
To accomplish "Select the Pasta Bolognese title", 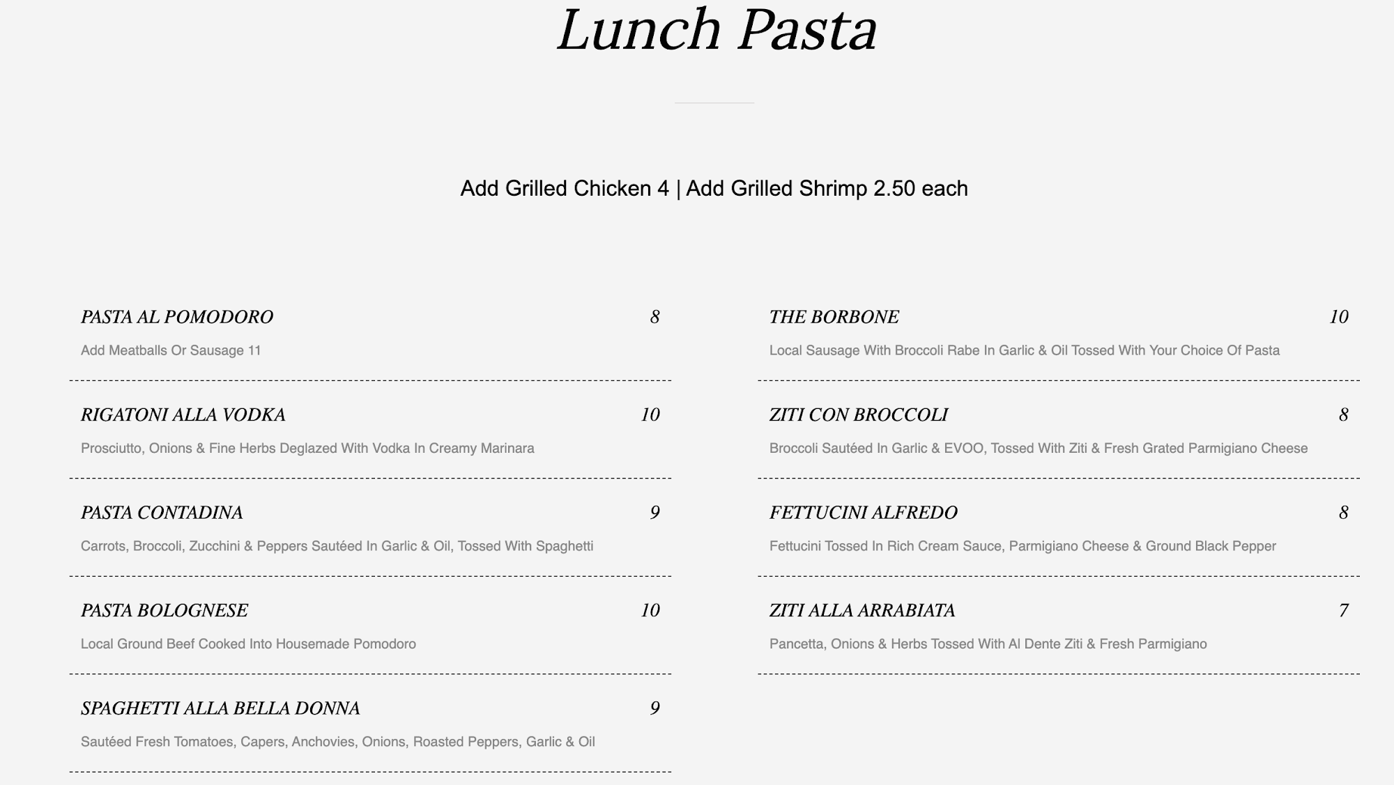I will (x=164, y=611).
